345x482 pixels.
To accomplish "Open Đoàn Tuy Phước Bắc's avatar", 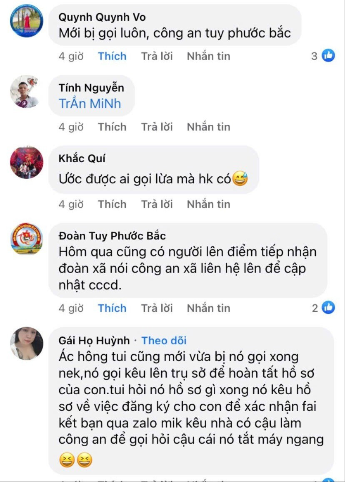I will point(26,239).
